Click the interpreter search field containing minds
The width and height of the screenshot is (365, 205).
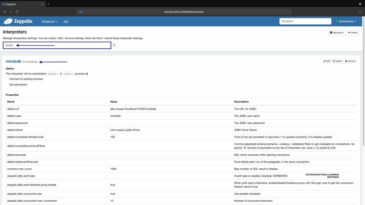57,46
